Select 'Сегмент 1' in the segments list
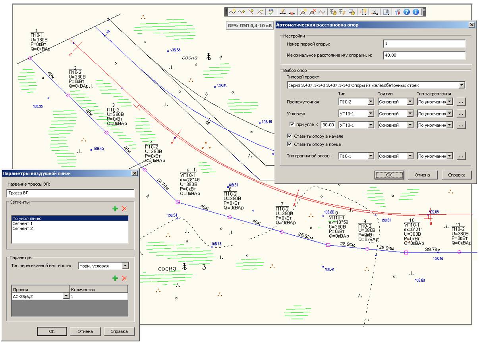This screenshot has width=479, height=344. pyautogui.click(x=70, y=223)
